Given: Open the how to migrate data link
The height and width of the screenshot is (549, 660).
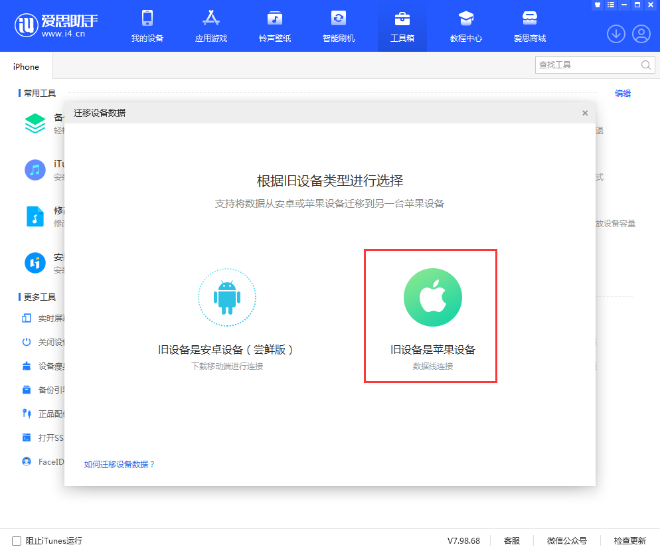Looking at the screenshot, I should pos(120,464).
